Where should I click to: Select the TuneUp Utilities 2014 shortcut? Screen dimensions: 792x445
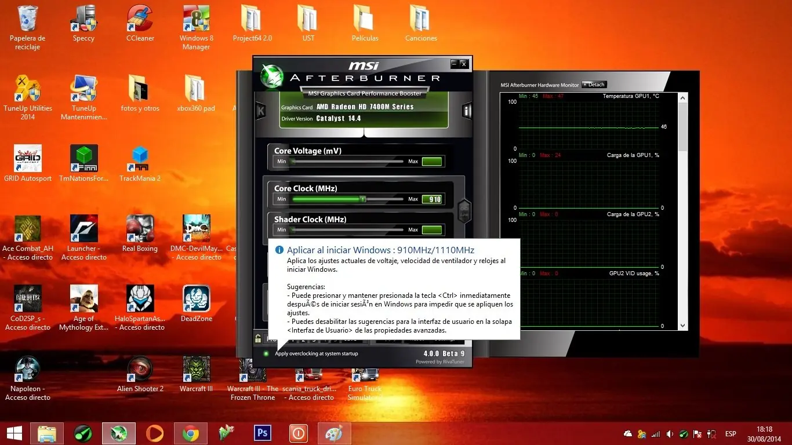click(28, 98)
